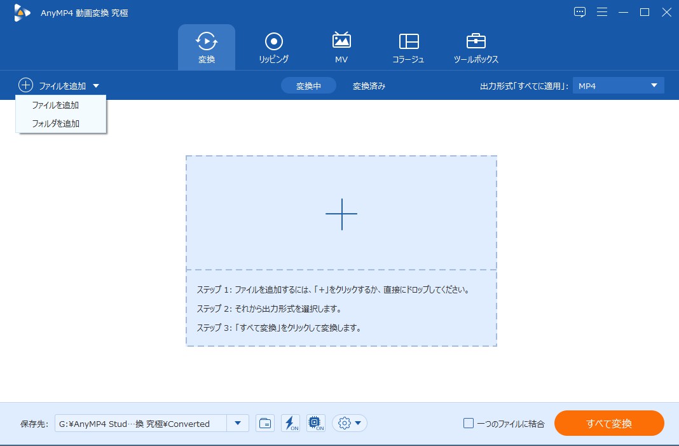Open the settings gear dropdown arrow
Screen dimensions: 679x446
point(358,422)
